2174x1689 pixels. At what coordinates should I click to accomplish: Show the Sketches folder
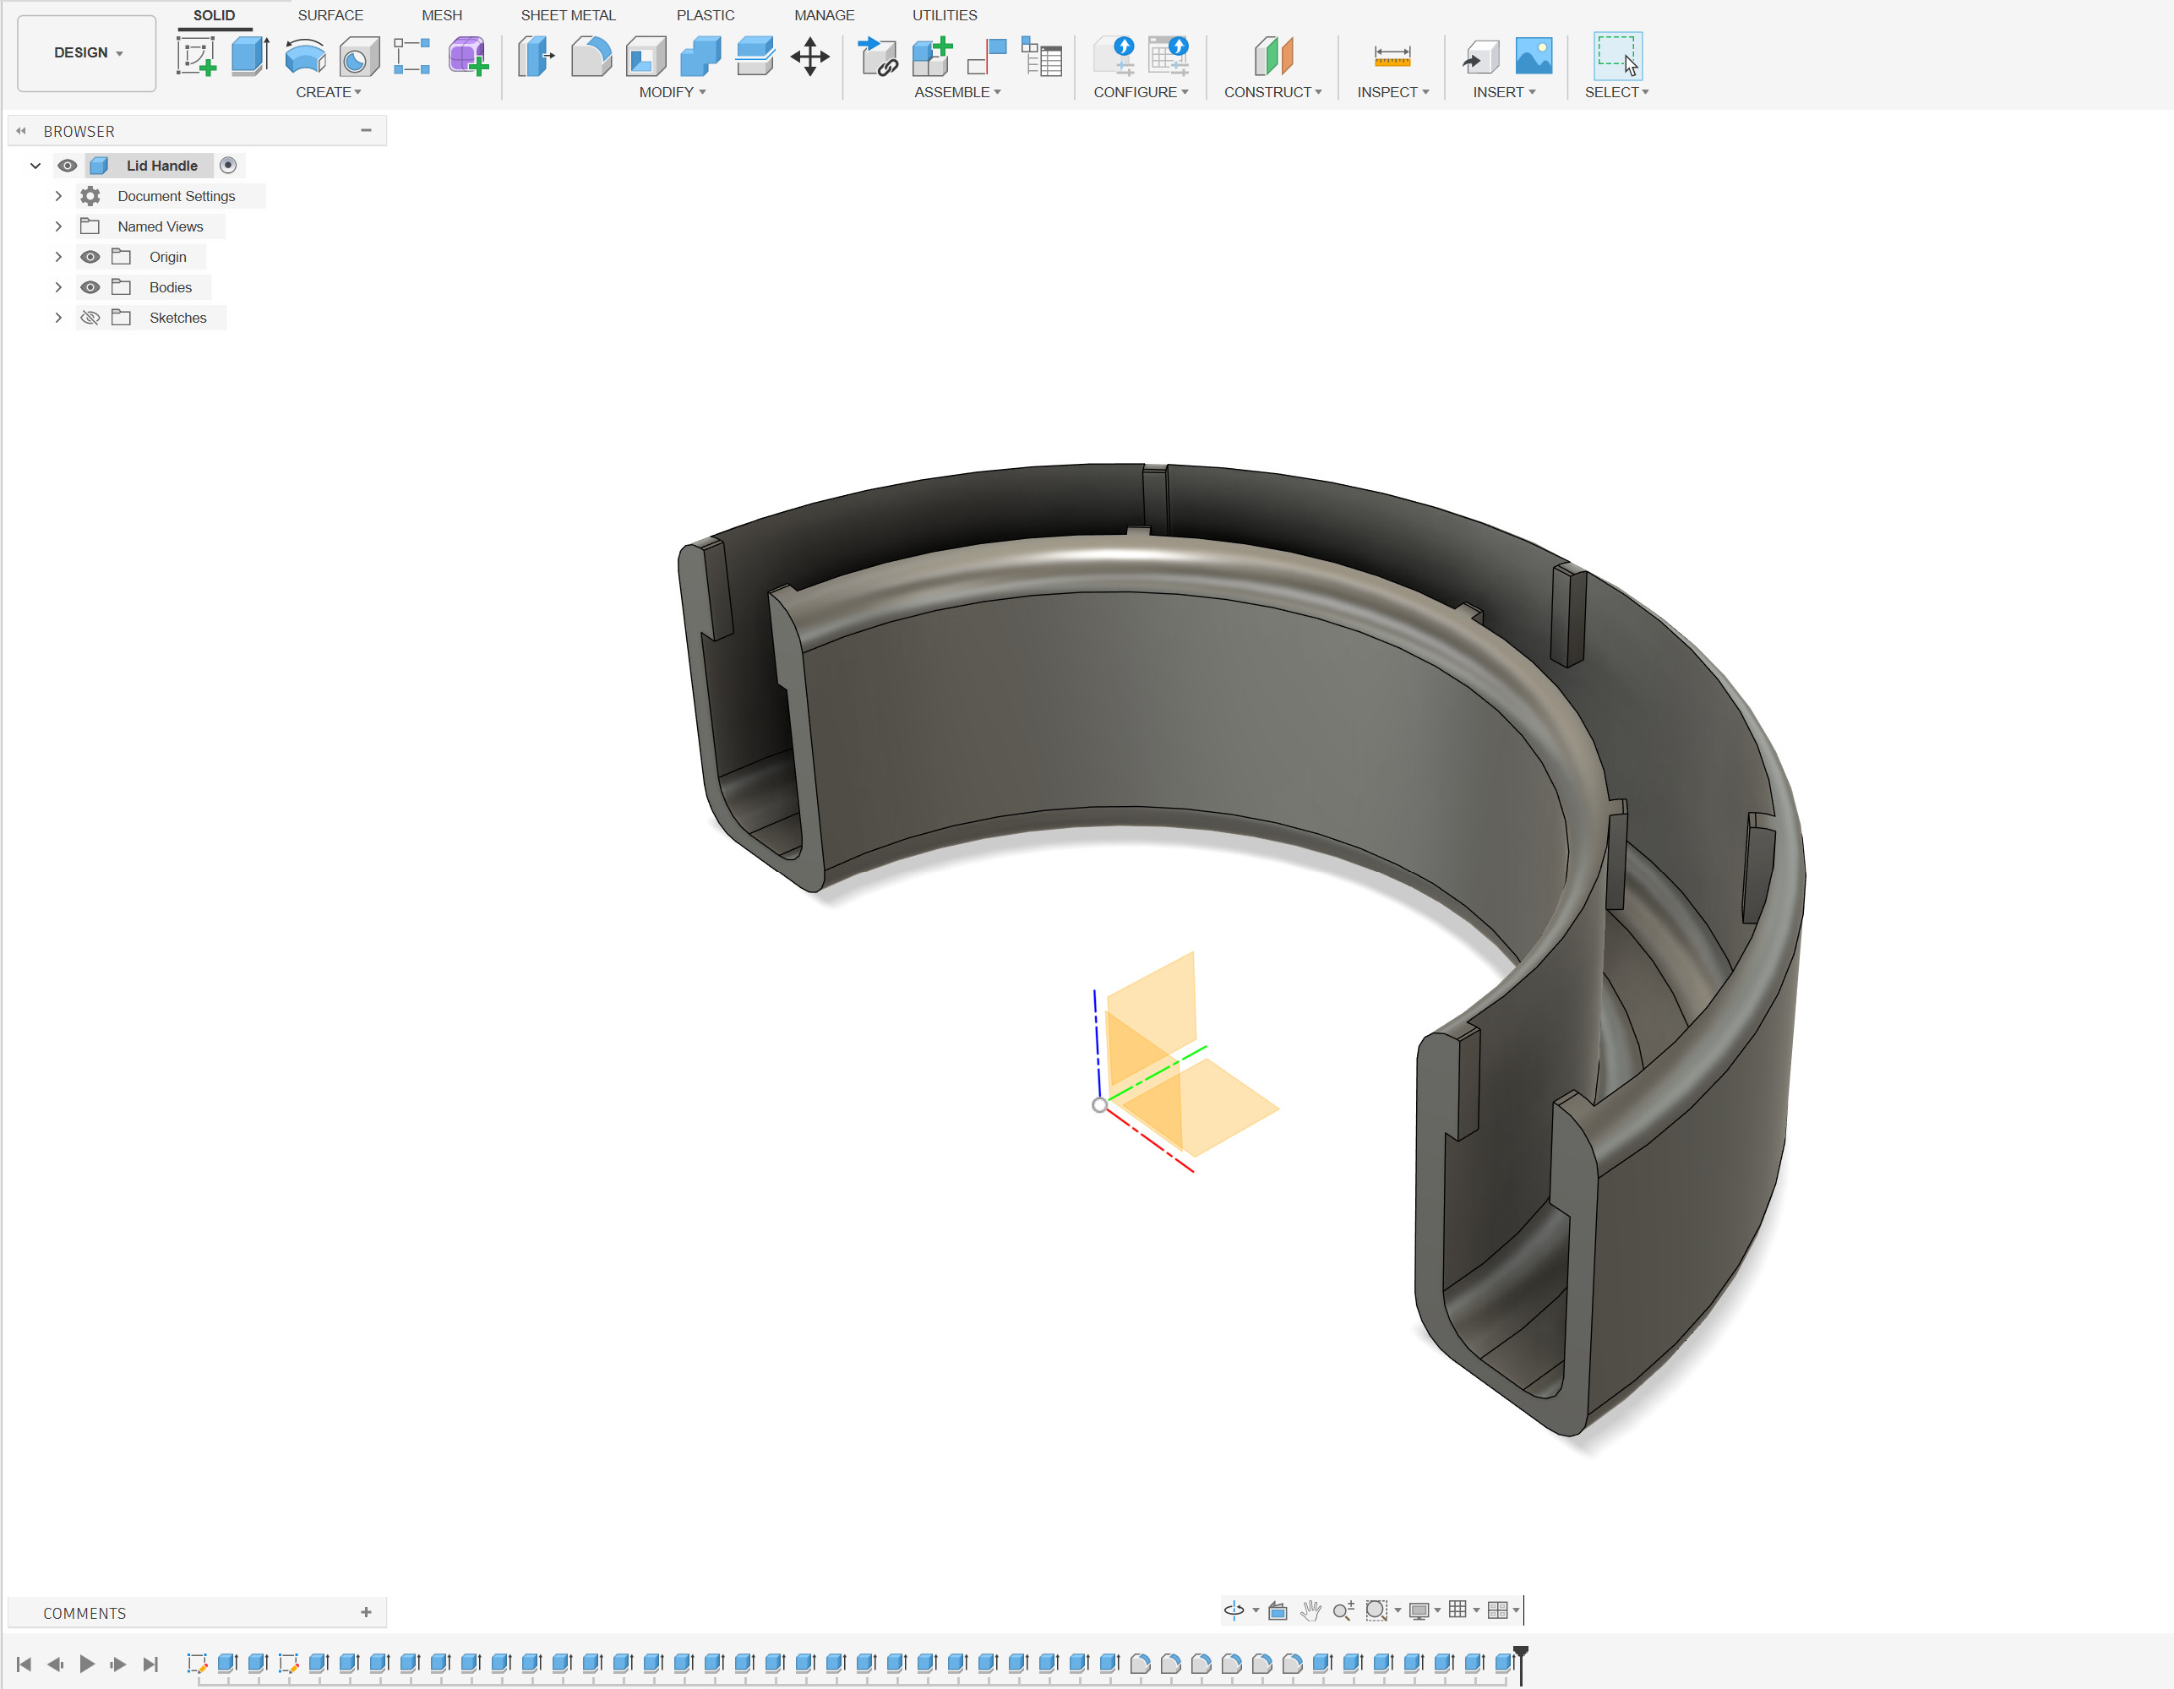[90, 317]
